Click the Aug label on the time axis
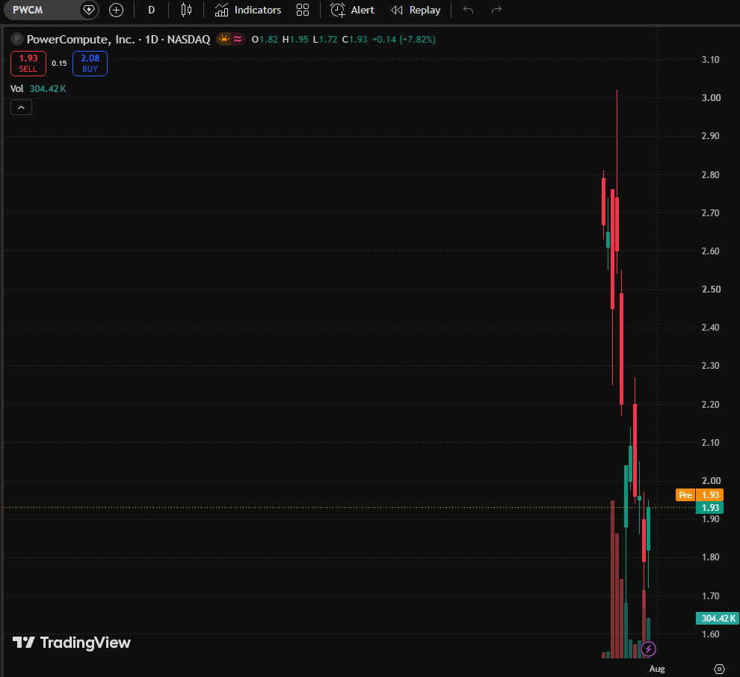 pyautogui.click(x=657, y=669)
